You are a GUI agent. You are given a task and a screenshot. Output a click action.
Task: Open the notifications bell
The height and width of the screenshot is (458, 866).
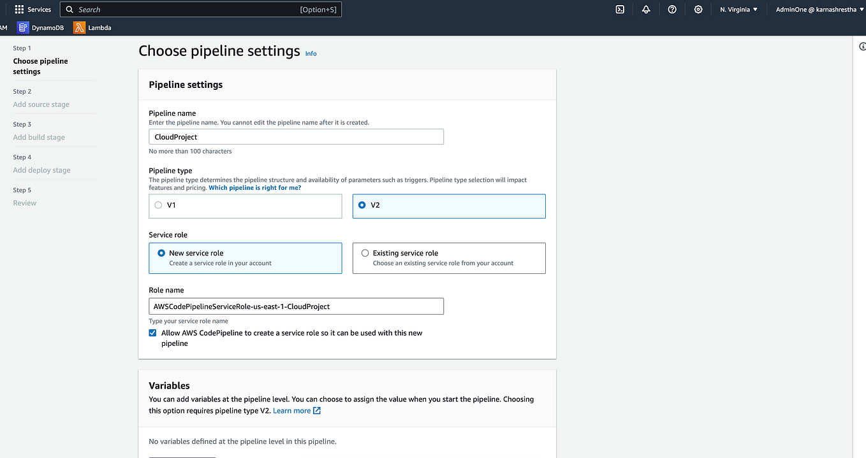(646, 9)
